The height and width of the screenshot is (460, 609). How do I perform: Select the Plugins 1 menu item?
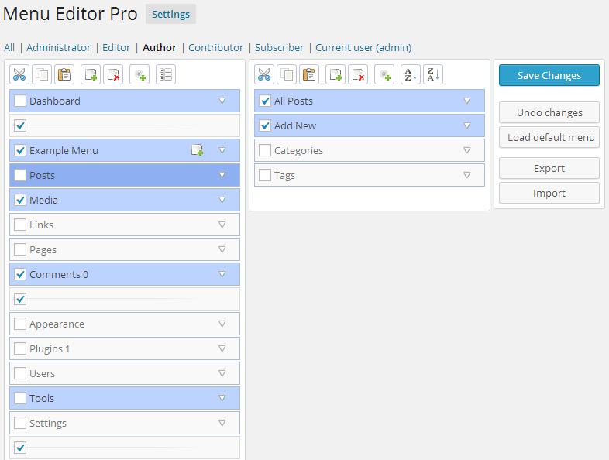point(125,348)
